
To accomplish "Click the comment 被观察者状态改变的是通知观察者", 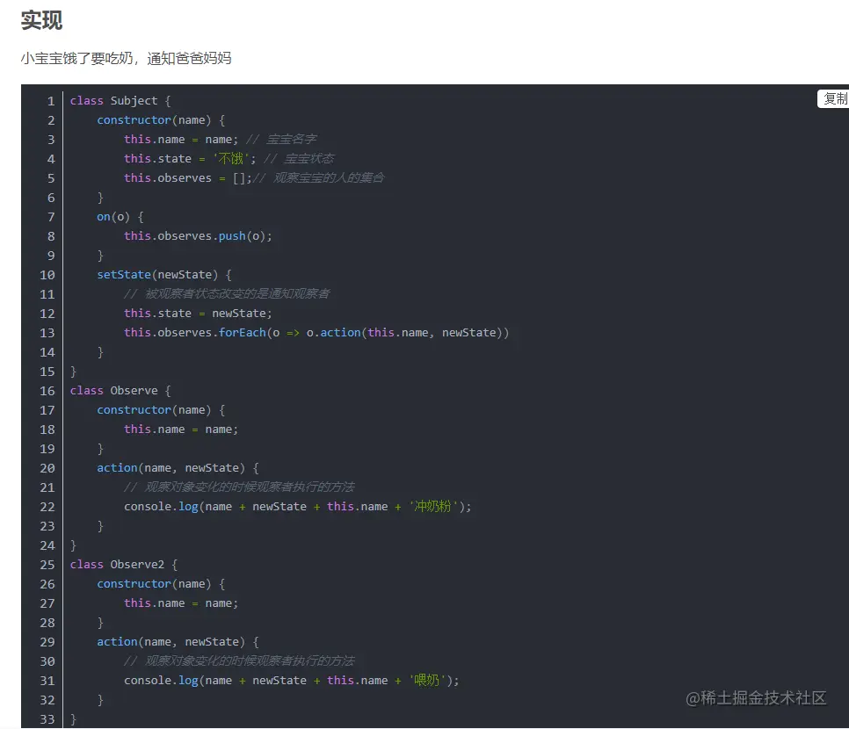I will [x=227, y=294].
